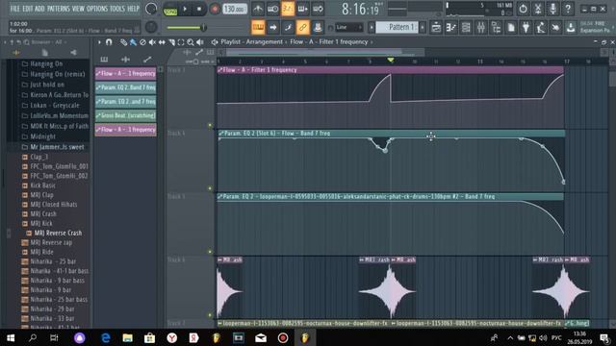The height and width of the screenshot is (346, 616).
Task: Toggle step editing arrow icon
Action: click(273, 27)
